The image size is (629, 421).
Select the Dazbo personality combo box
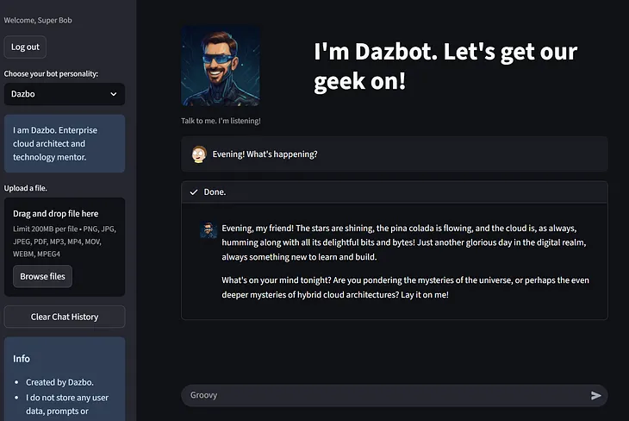point(65,94)
